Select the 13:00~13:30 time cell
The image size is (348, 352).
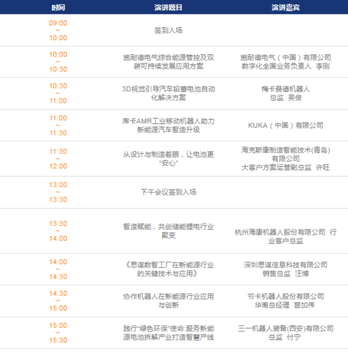58,192
